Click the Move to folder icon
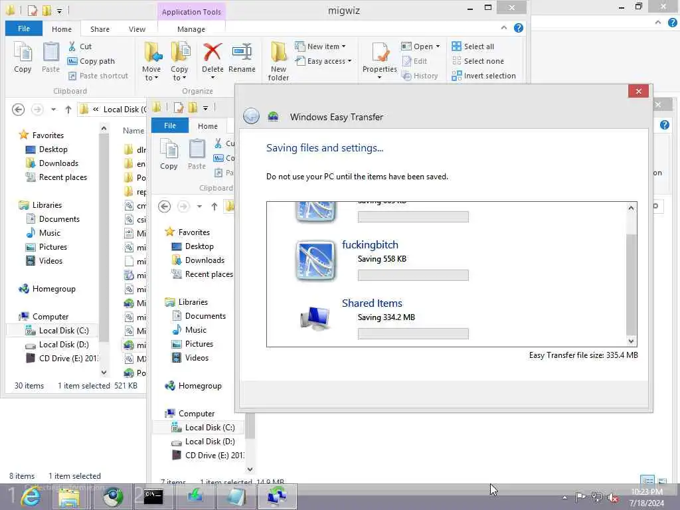This screenshot has width=680, height=510. pyautogui.click(x=152, y=53)
